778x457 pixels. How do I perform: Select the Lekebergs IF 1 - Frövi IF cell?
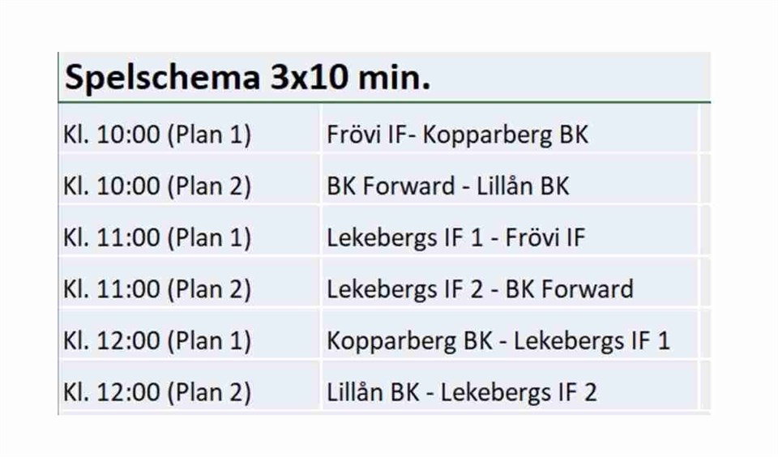[455, 237]
